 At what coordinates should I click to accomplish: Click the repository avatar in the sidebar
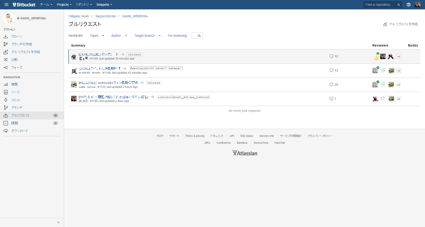pos(9,18)
